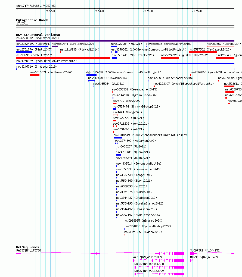Click the esv2716232 (Wong2012b) label
This screenshot has width=242, height=277.
(x=131, y=124)
